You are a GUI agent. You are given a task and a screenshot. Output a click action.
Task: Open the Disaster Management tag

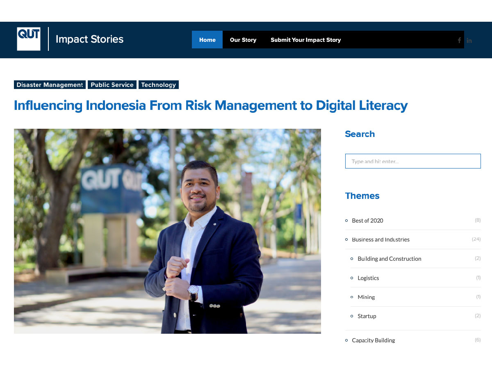[x=50, y=85]
